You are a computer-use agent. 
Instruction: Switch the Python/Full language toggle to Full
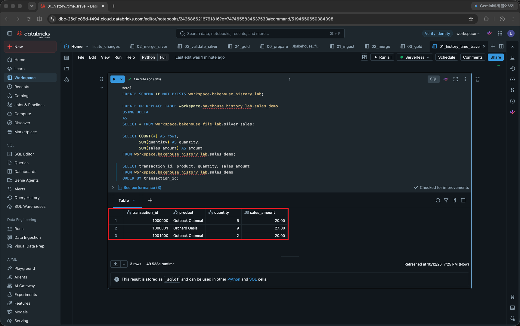[x=163, y=57]
